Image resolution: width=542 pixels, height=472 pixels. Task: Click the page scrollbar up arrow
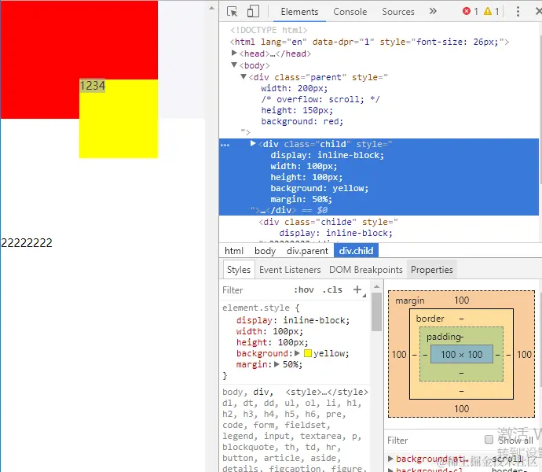click(x=212, y=8)
